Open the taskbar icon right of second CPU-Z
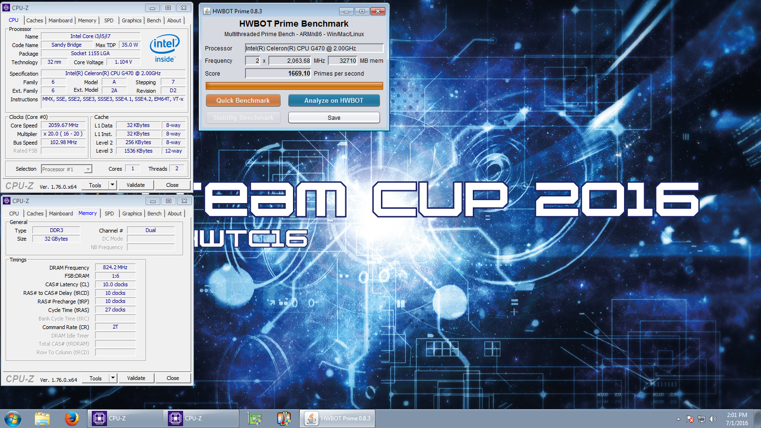Viewport: 761px width, 428px height. [255, 418]
